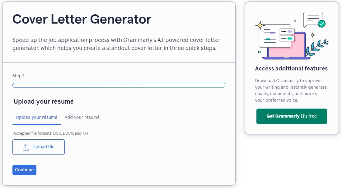This screenshot has width=342, height=188.
Task: Click the green checkmark badge
Action: point(321,24)
